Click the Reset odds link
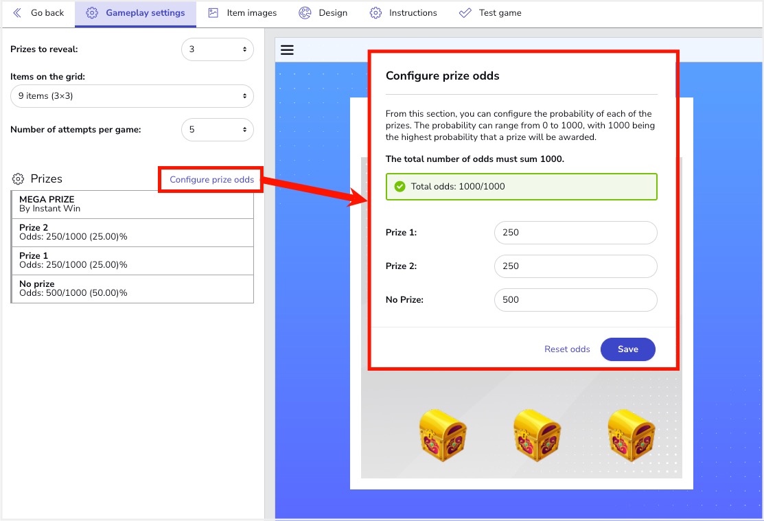Image resolution: width=764 pixels, height=521 pixels. 567,349
